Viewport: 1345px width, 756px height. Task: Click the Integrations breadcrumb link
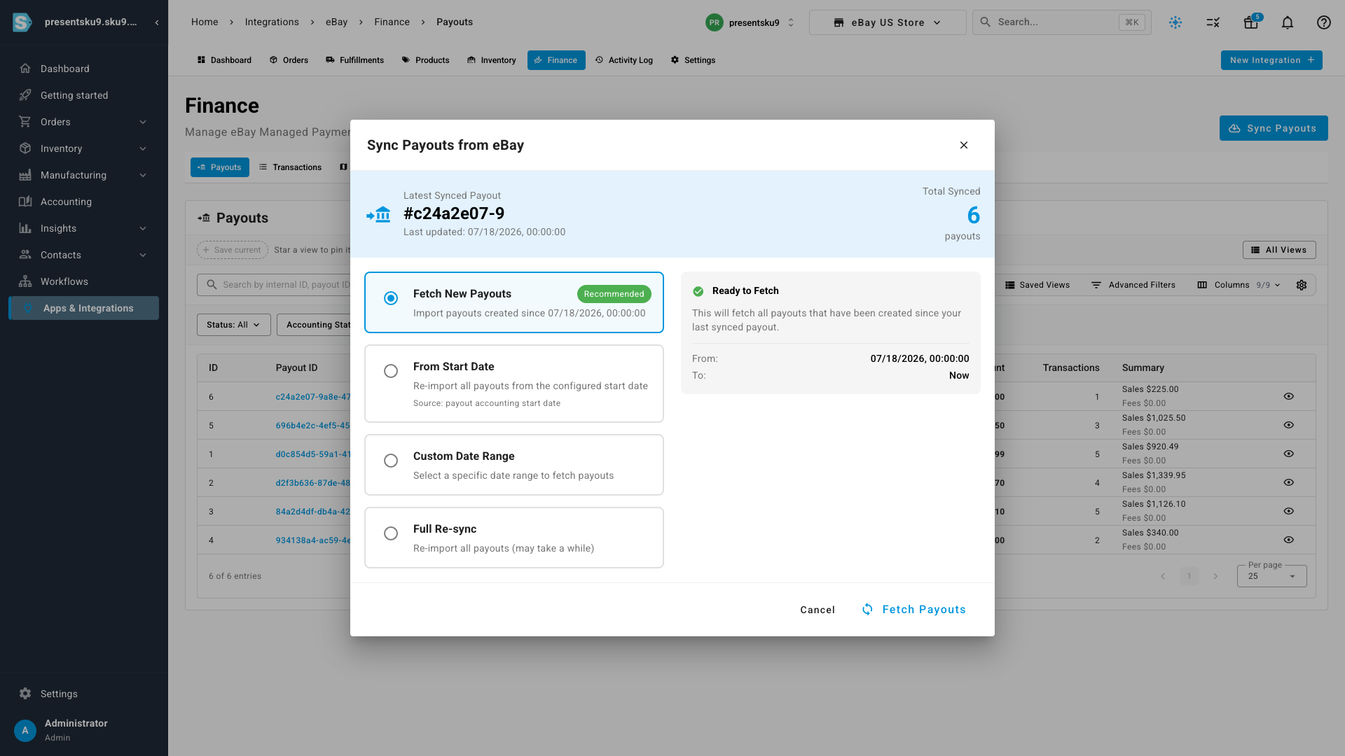tap(272, 22)
